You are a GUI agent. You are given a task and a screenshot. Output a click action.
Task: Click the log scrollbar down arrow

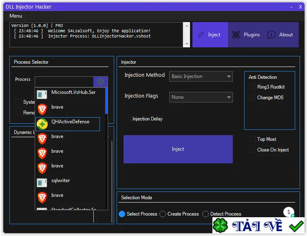point(187,44)
